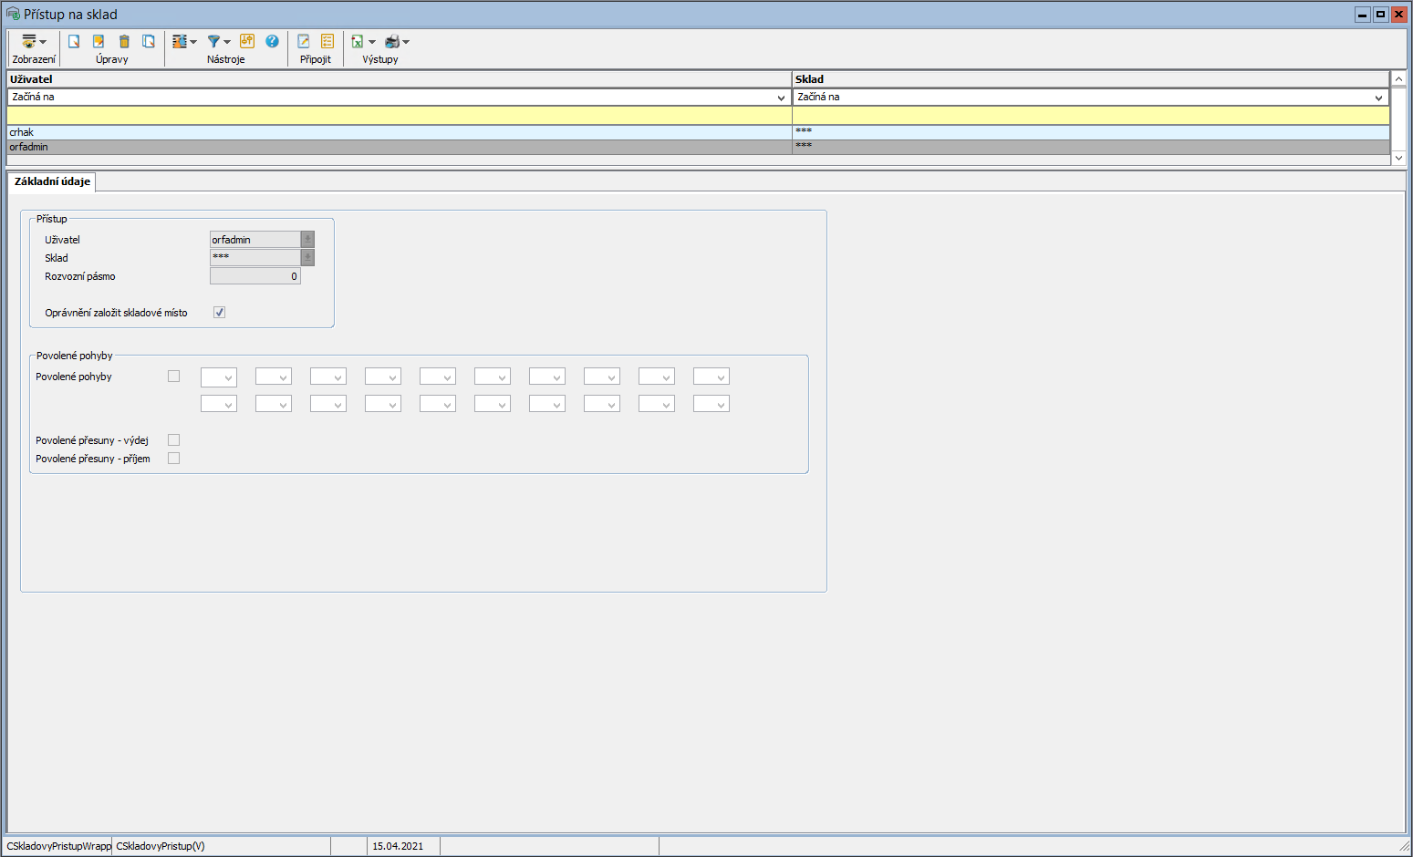The image size is (1413, 857).
Task: Click the Rozvozní pásmo input field
Action: tap(255, 276)
